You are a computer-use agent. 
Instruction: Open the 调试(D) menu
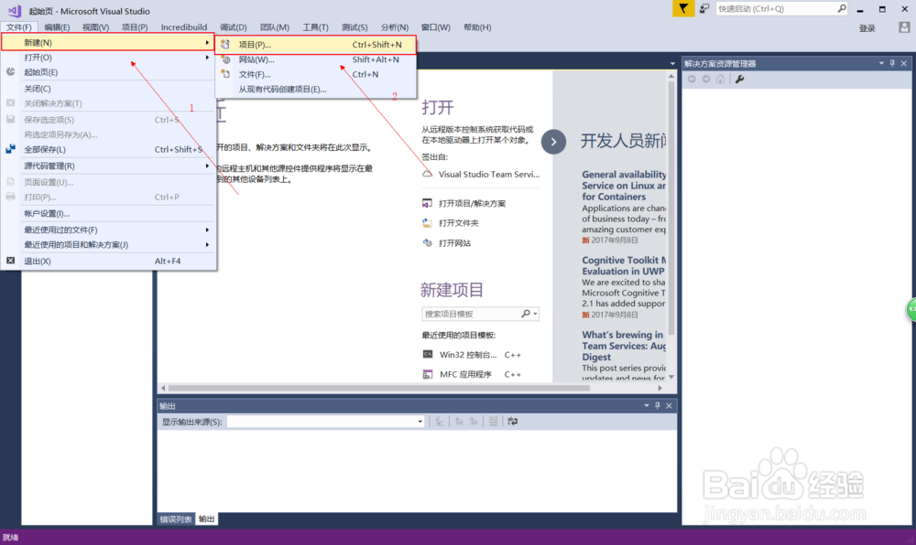tap(233, 27)
